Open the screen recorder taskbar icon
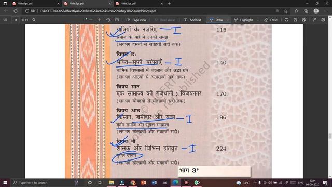332x187 pixels. coord(186,182)
